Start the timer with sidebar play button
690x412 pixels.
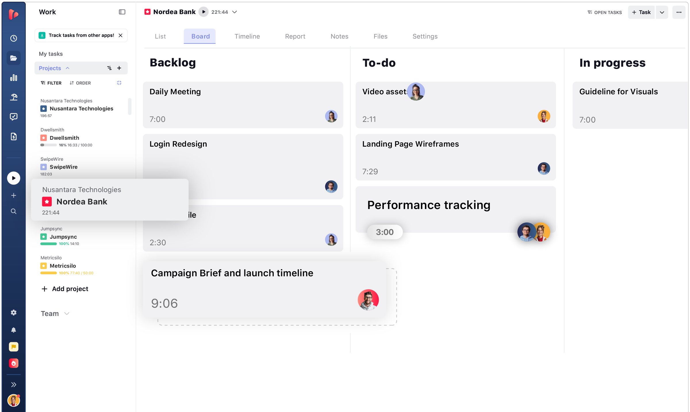[x=14, y=178]
